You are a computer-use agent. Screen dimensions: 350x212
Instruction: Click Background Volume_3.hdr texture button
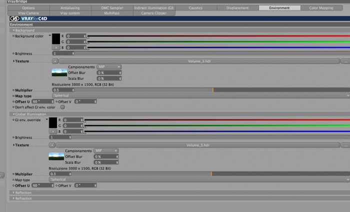pyautogui.click(x=199, y=61)
